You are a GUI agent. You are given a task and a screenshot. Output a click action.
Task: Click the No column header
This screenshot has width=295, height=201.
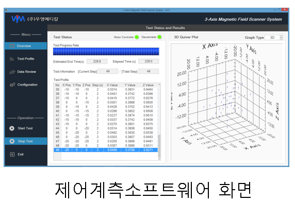coord(57,85)
